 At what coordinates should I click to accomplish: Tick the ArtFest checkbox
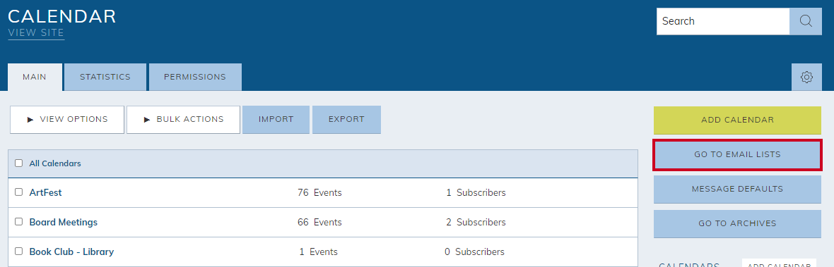tap(18, 192)
